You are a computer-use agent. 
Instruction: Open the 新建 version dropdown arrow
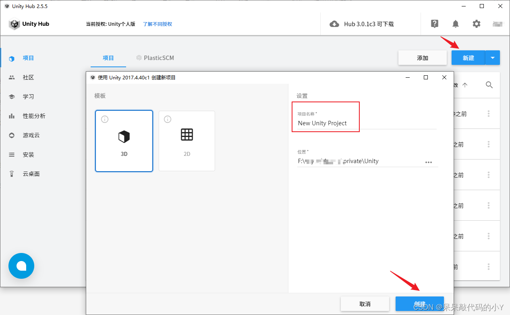point(492,58)
